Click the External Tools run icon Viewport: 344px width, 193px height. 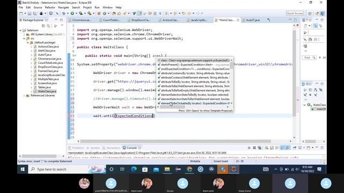[89, 13]
